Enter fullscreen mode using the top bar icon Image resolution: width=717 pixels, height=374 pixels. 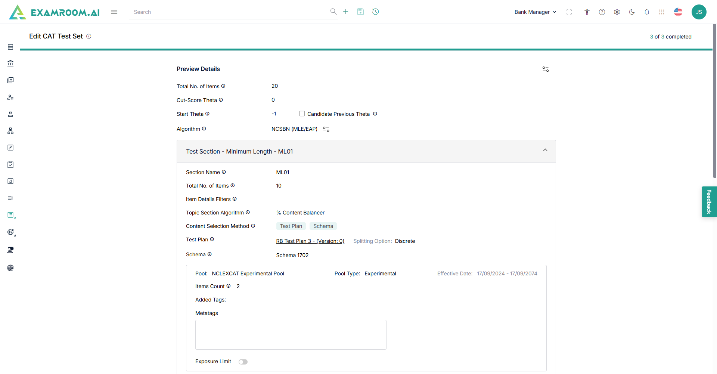569,12
